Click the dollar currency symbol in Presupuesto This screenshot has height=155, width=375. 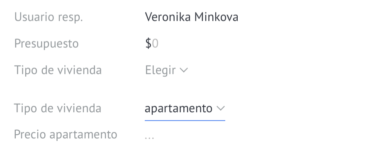(x=148, y=44)
